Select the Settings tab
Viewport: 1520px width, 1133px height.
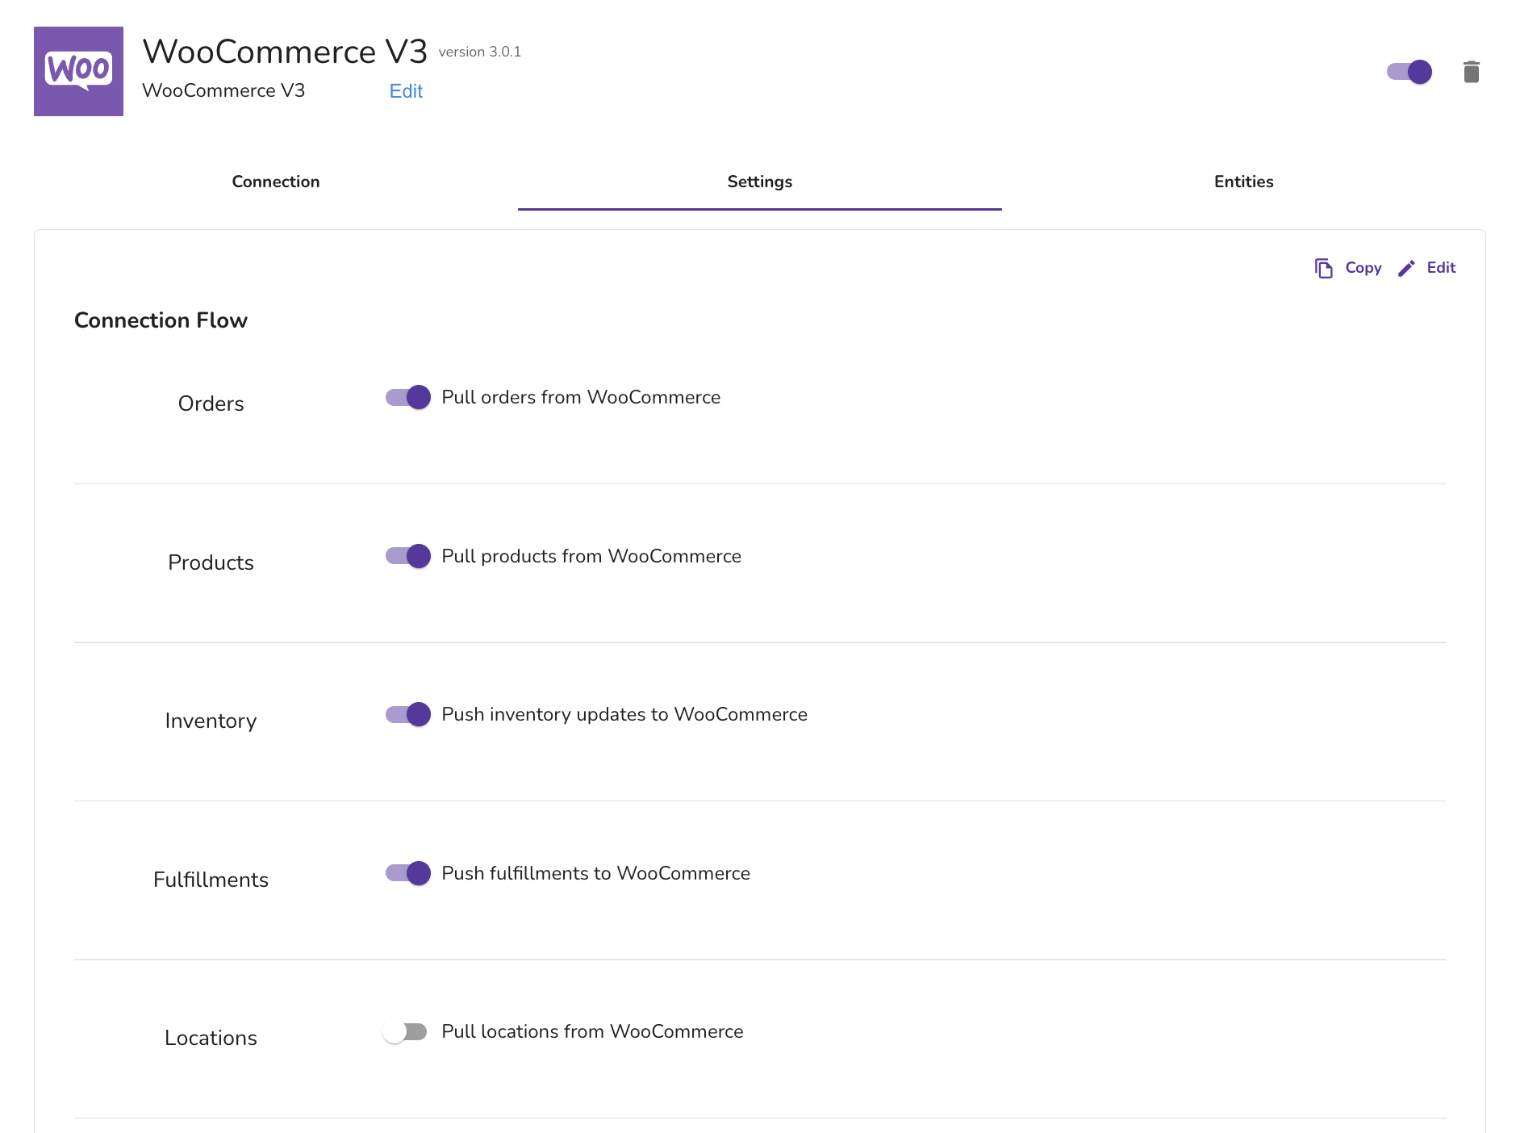pyautogui.click(x=760, y=182)
